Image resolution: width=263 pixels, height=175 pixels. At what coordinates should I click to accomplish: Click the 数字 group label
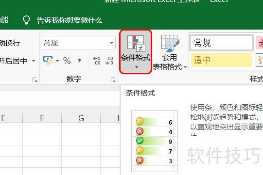tap(73, 79)
